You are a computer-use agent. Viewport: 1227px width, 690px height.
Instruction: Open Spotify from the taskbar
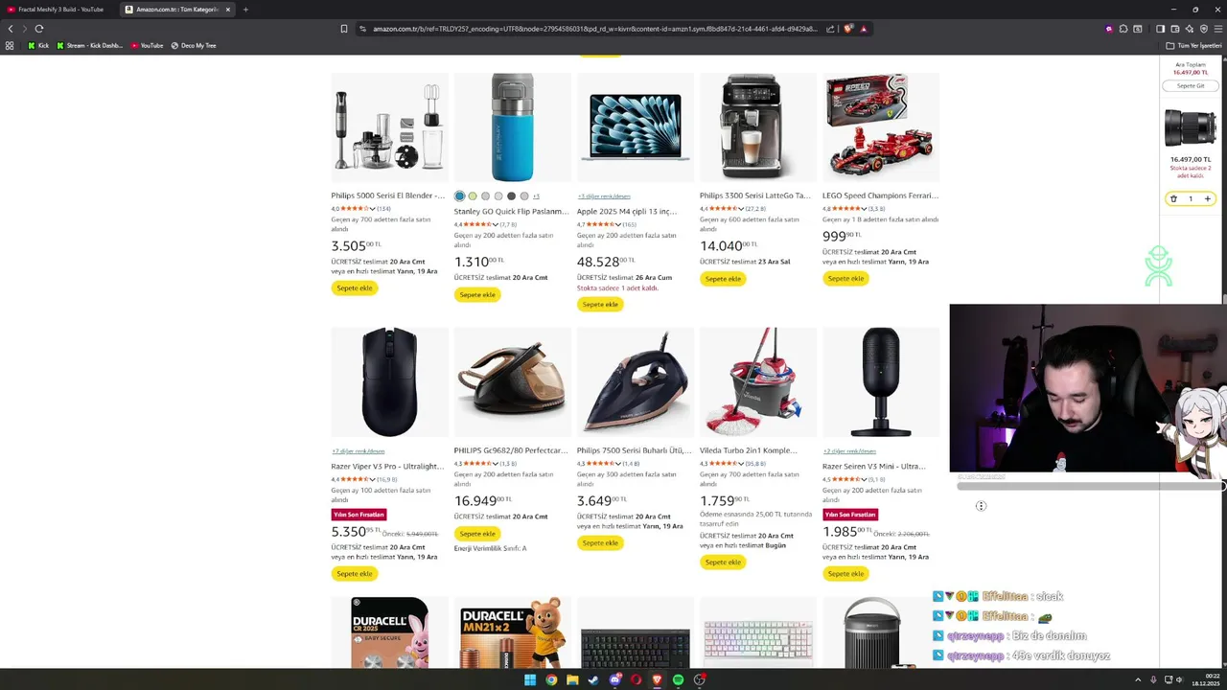678,679
